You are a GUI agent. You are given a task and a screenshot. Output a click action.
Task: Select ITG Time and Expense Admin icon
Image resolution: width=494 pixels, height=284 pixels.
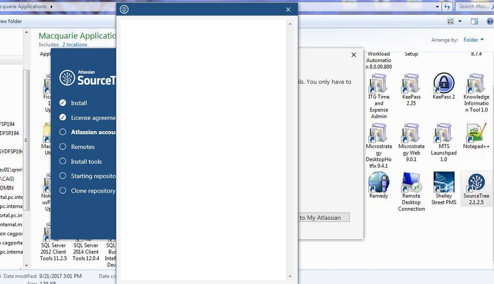[379, 83]
